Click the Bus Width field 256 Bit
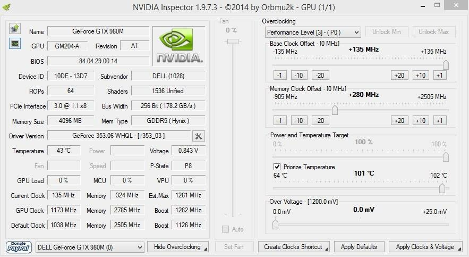This screenshot has width=469, height=257. pos(168,106)
